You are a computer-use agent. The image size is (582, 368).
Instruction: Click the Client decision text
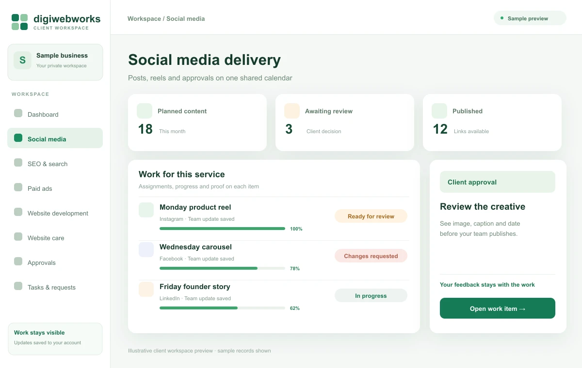click(324, 131)
